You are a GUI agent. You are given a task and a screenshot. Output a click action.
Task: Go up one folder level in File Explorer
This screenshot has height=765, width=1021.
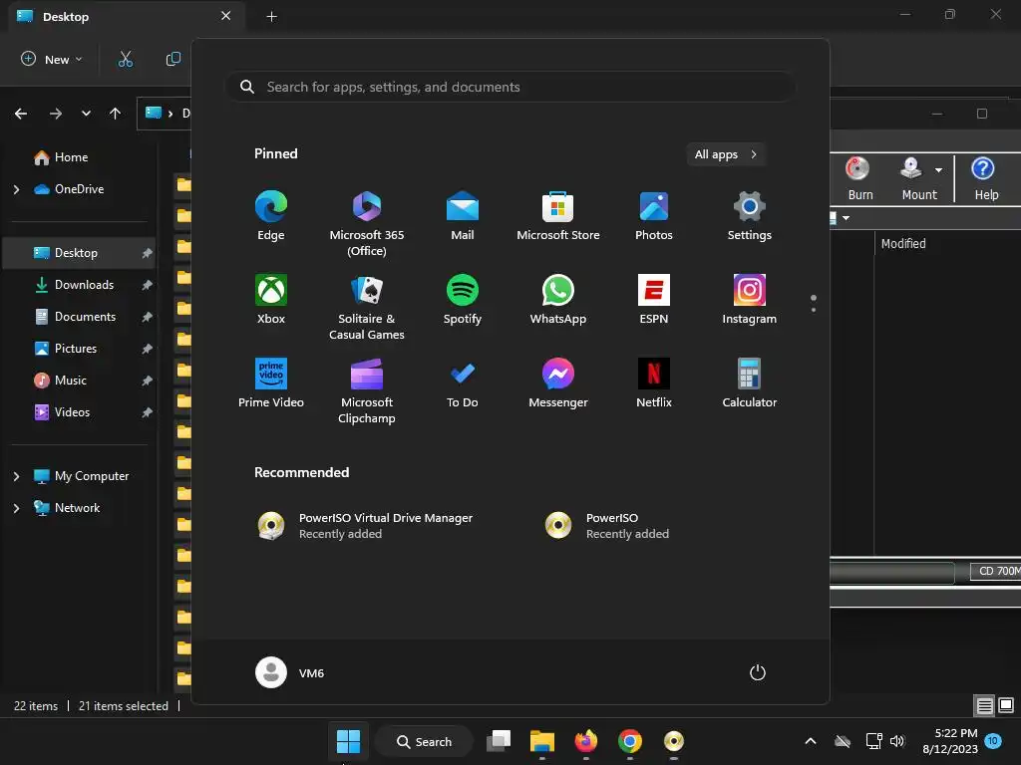(116, 114)
